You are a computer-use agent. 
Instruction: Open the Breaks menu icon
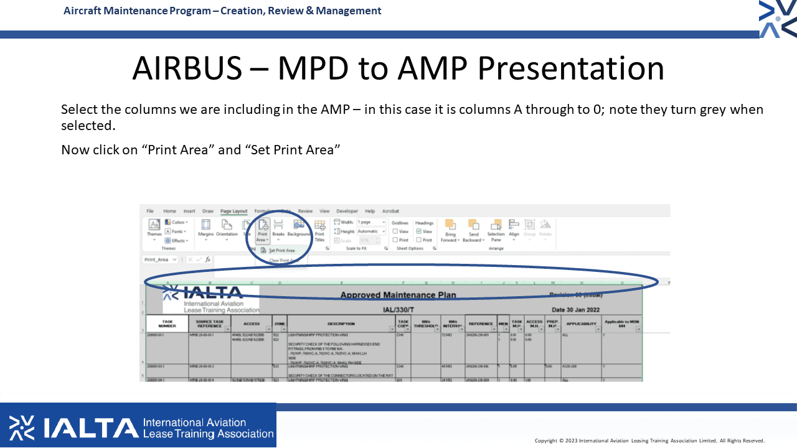278,224
